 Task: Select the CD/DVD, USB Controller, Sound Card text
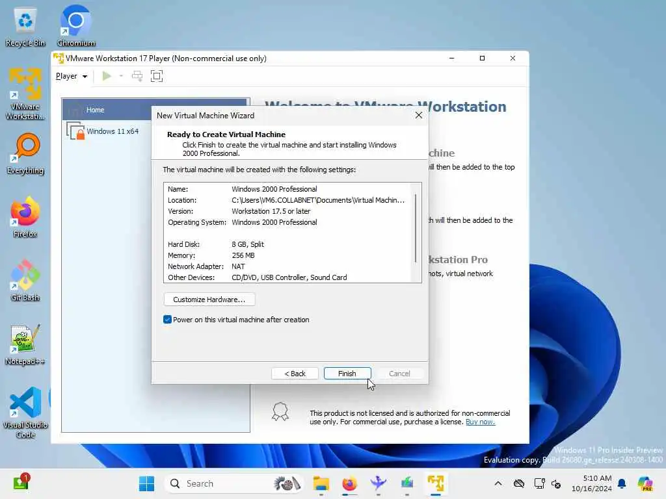coord(289,277)
